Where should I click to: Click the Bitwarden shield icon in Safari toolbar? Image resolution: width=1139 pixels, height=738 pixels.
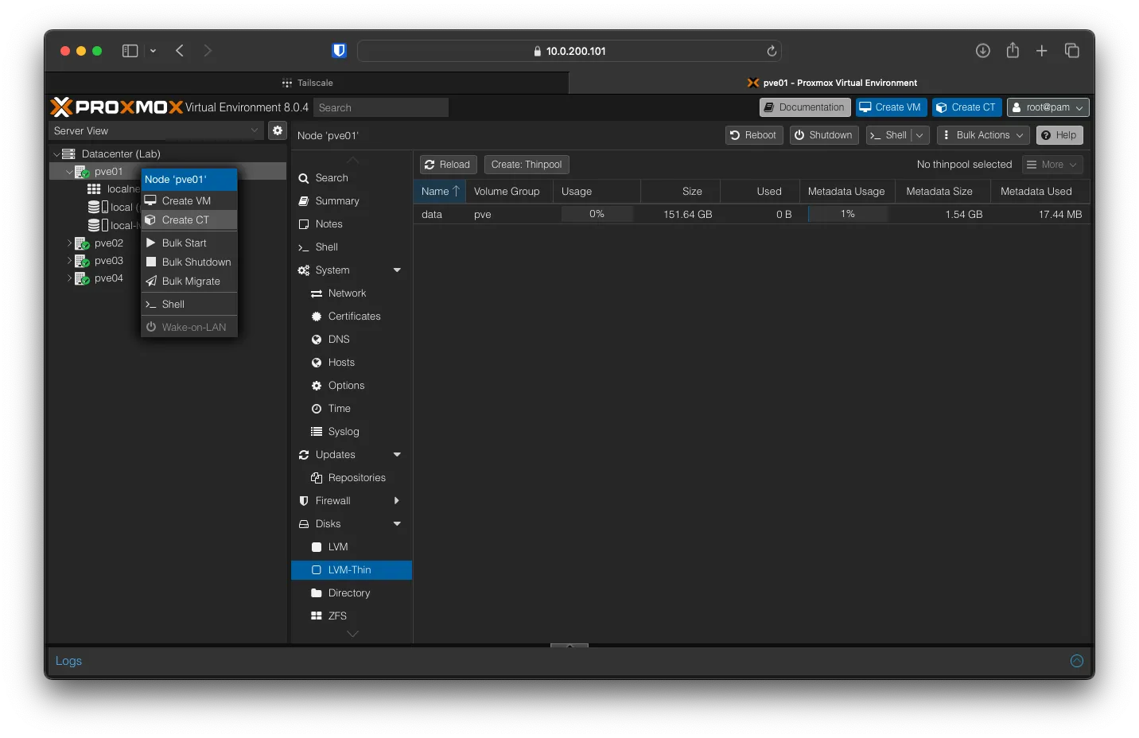click(339, 51)
